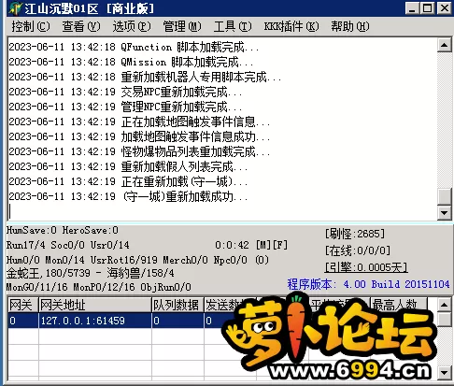
Task: Click the [在线:0/0/0] status label
Action: (358, 250)
